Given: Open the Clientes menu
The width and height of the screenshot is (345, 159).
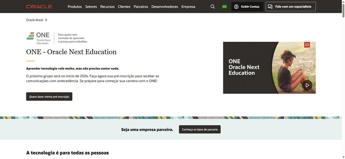Looking at the screenshot, I should click(x=124, y=6).
